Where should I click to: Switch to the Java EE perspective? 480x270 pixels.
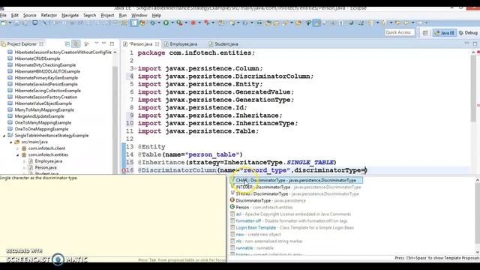445,33
